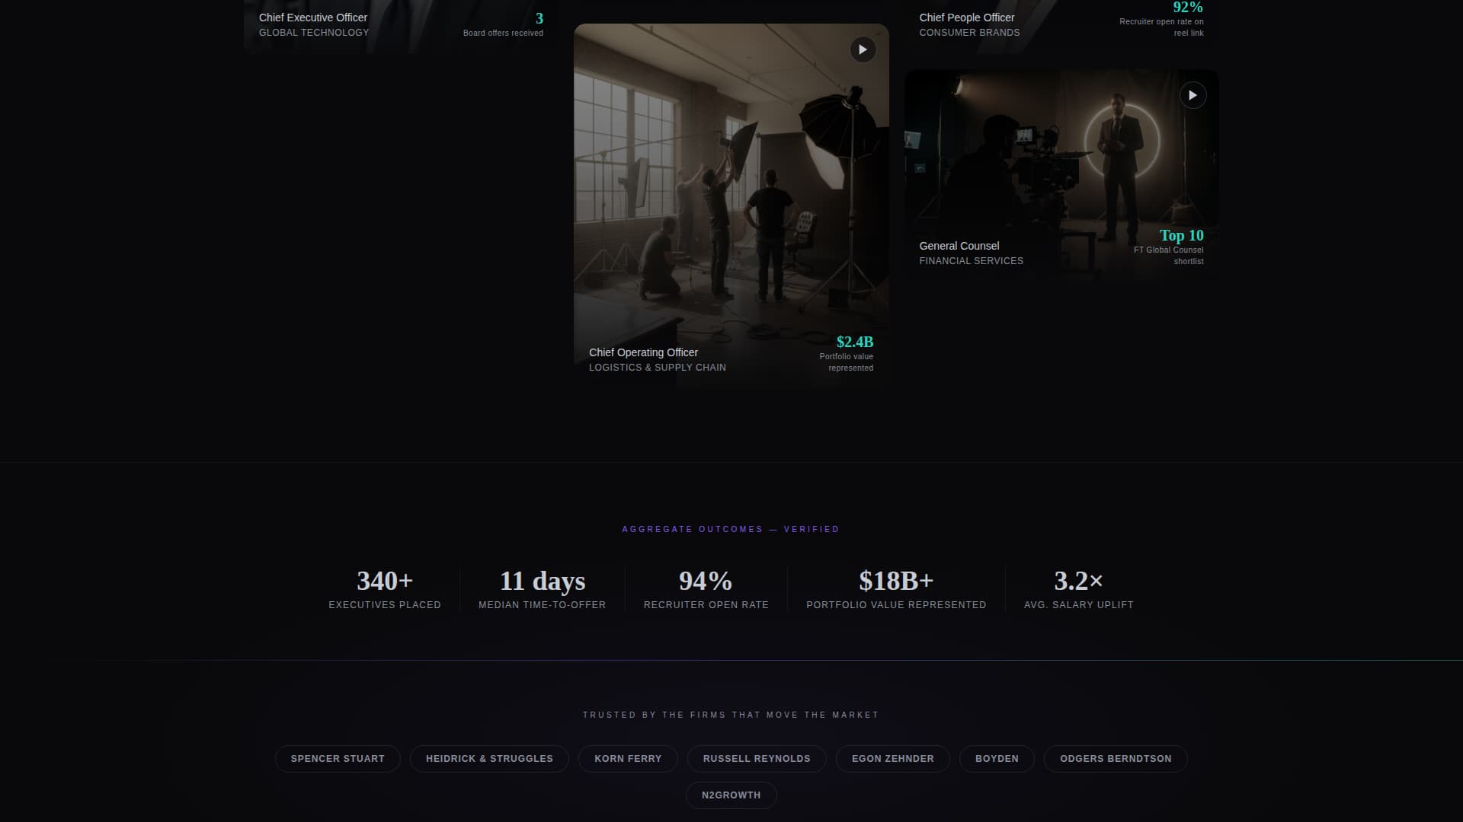Click the Odgers Berndtson firm pill
Viewport: 1463px width, 822px height.
[x=1116, y=759]
